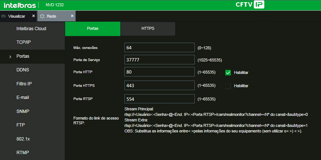Disable the Porta HTTP Habilitar checkbox
321x160 pixels.
click(228, 72)
